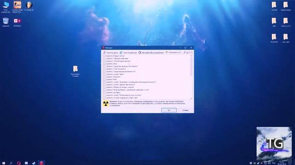Click the Отмена button
This screenshot has height=165, width=295.
(x=185, y=110)
